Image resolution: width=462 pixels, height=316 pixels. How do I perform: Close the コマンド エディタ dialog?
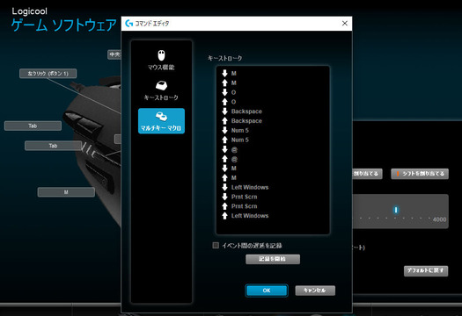[x=344, y=23]
